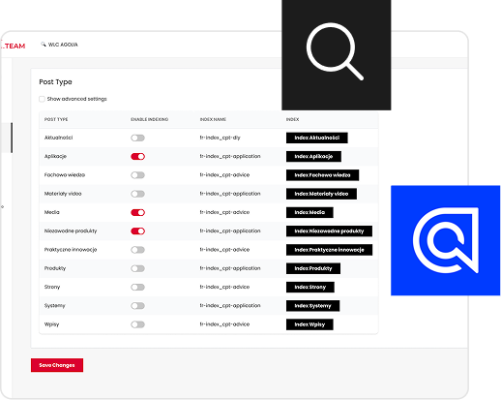Screen dimensions: 501x400
Task: Enable indexing for Materiały video
Action: pos(137,194)
